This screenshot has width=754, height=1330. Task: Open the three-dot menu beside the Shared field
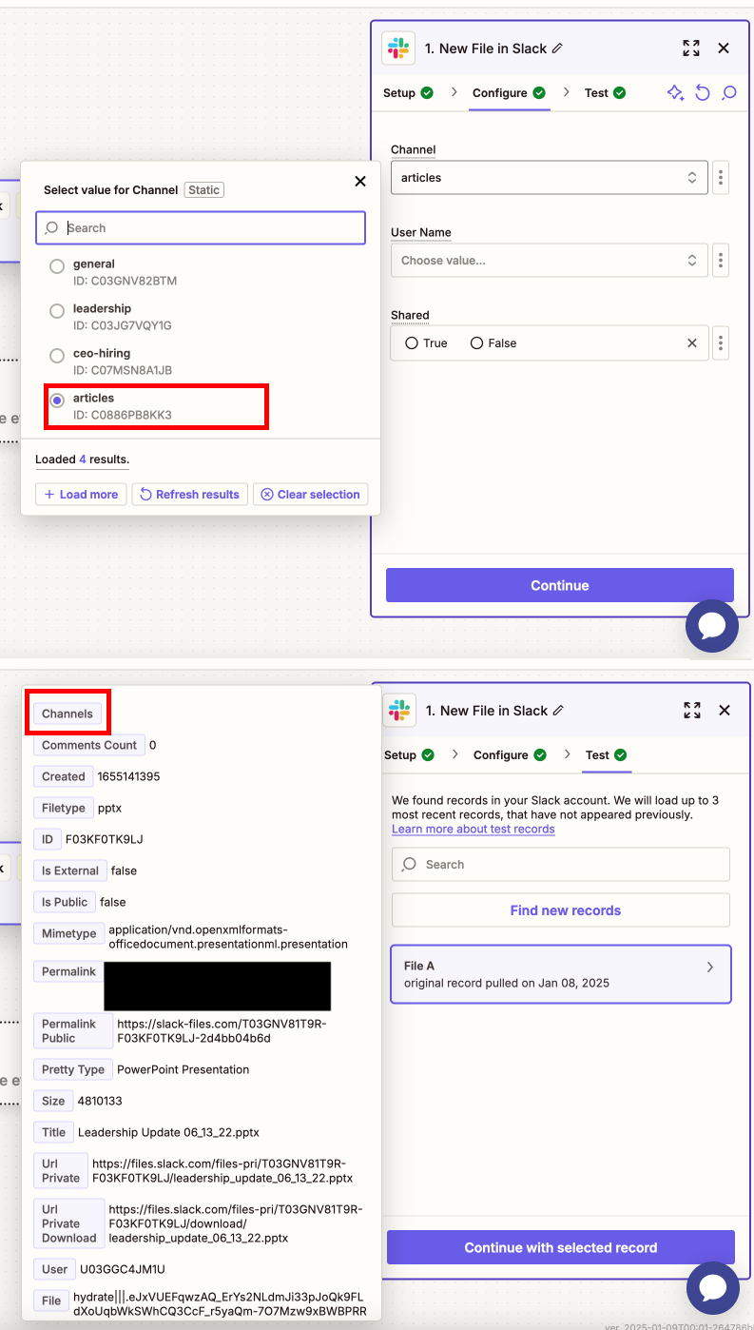click(721, 343)
